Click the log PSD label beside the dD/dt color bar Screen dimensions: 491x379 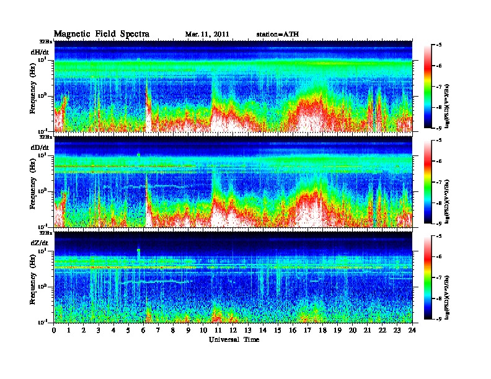click(x=447, y=201)
